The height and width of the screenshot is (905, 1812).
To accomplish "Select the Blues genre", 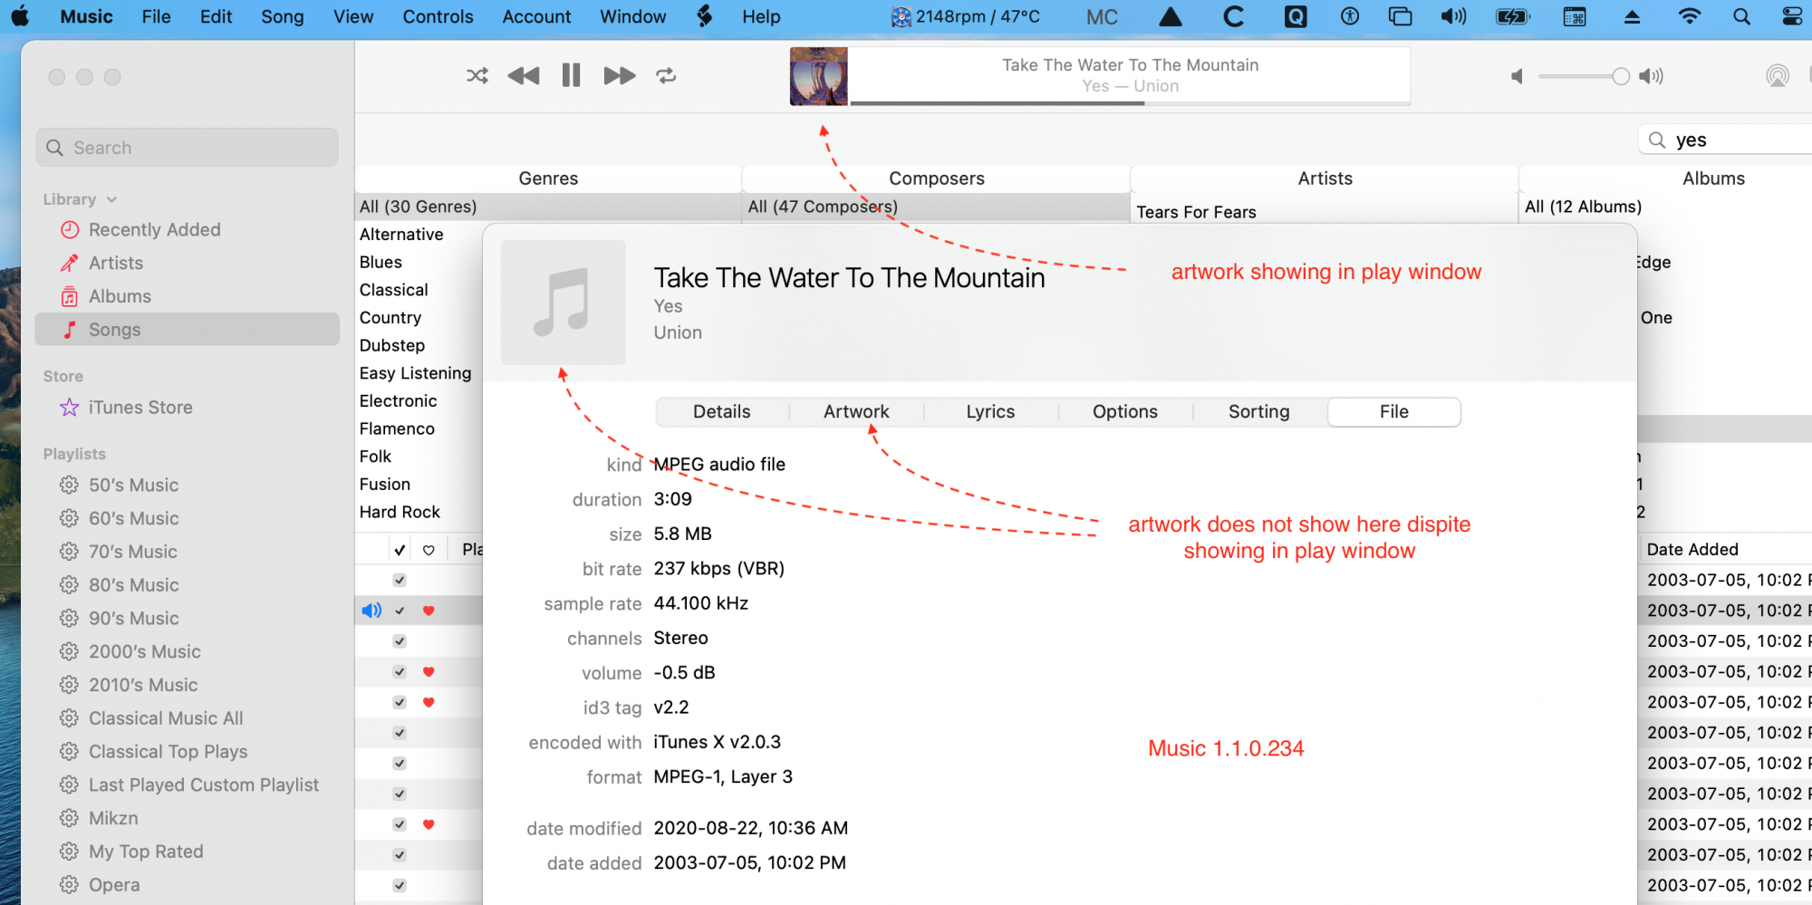I will (381, 263).
